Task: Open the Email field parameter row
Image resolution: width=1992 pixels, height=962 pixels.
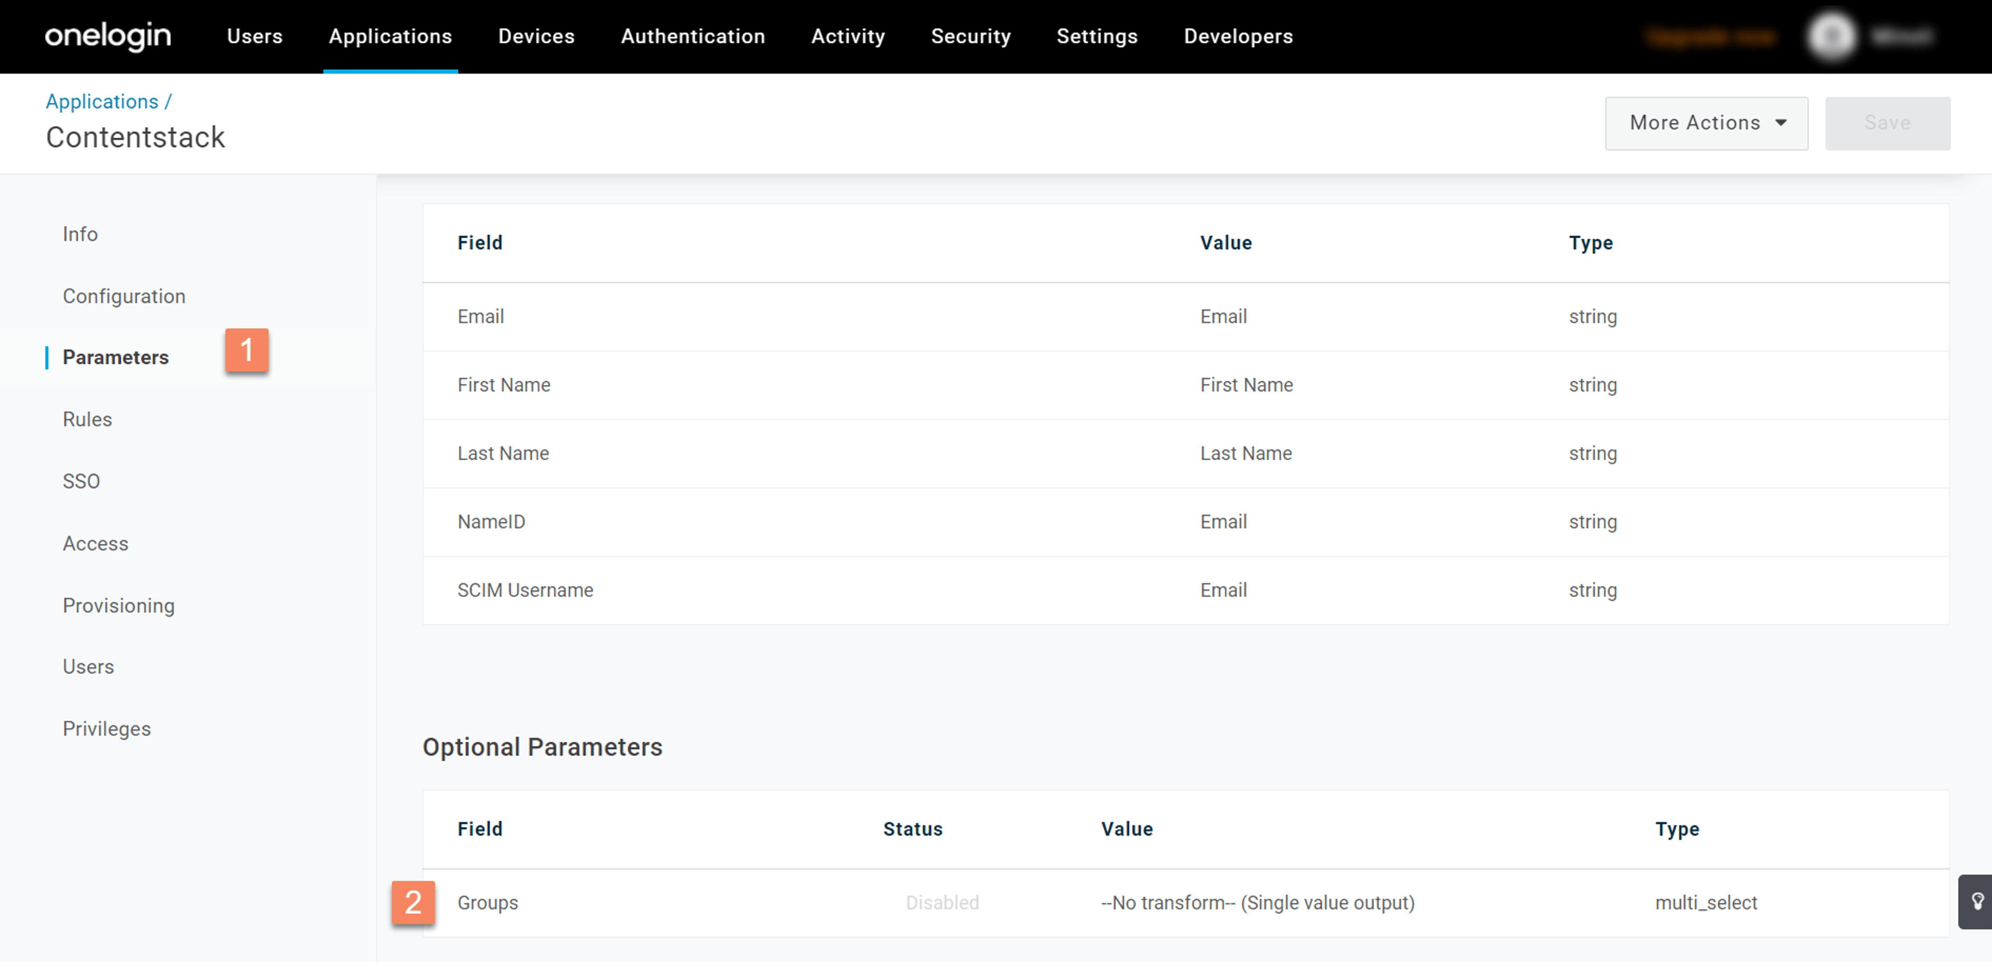Action: [x=1185, y=317]
